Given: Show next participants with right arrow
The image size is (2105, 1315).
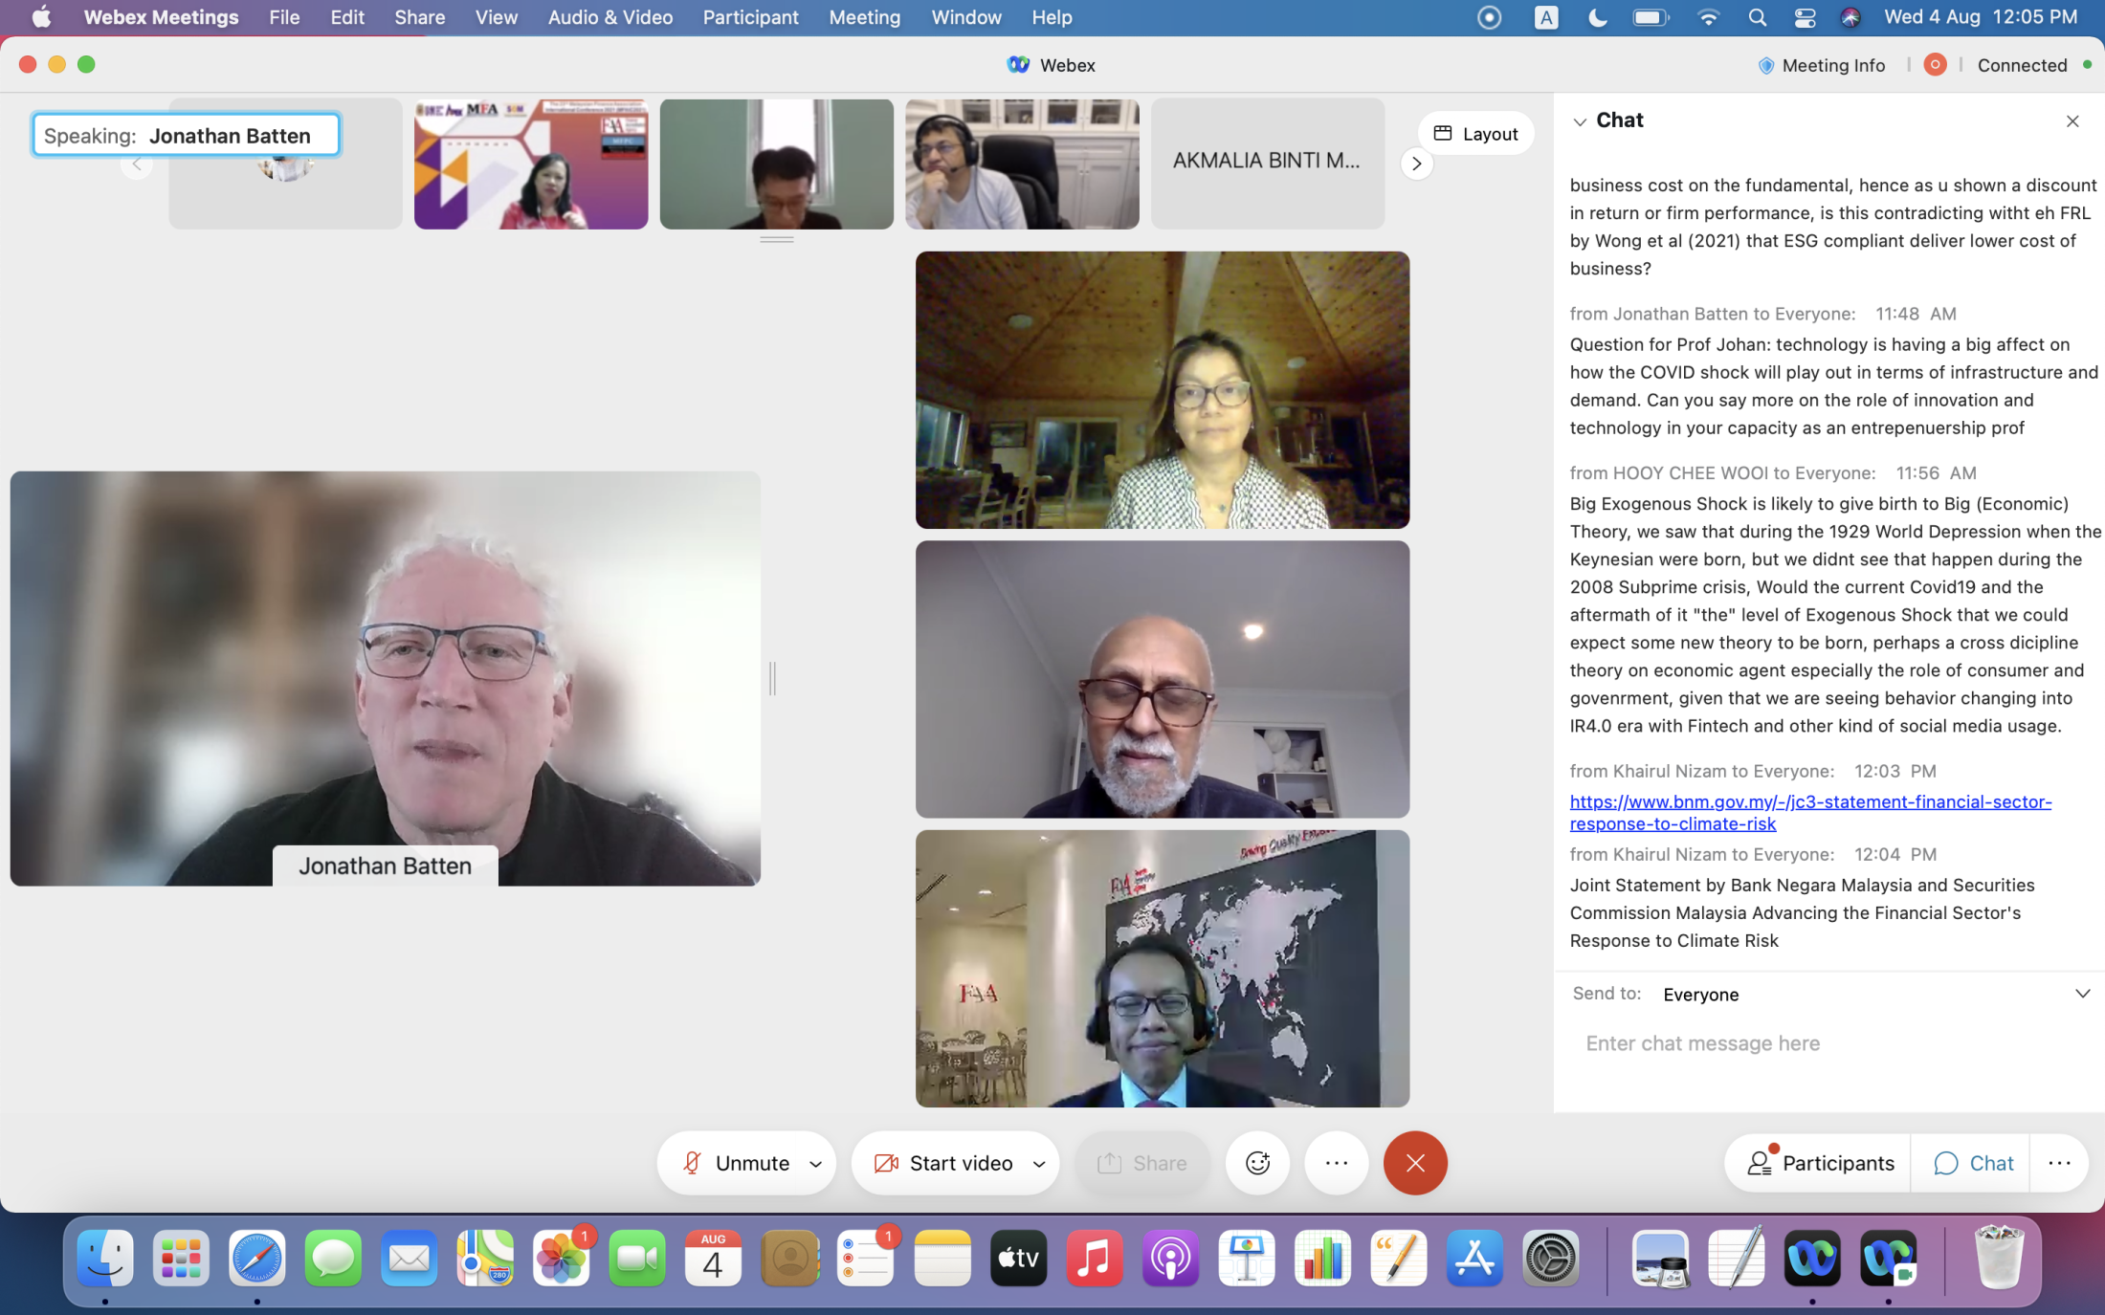Looking at the screenshot, I should (x=1416, y=164).
